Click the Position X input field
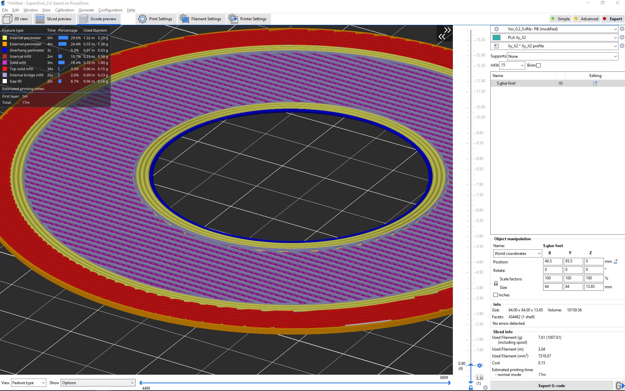Image resolution: width=625 pixels, height=391 pixels. tap(553, 261)
